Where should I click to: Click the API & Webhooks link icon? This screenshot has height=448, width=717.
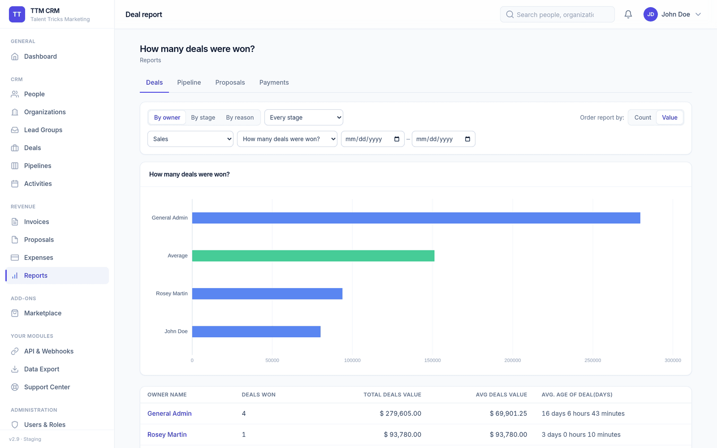click(15, 351)
